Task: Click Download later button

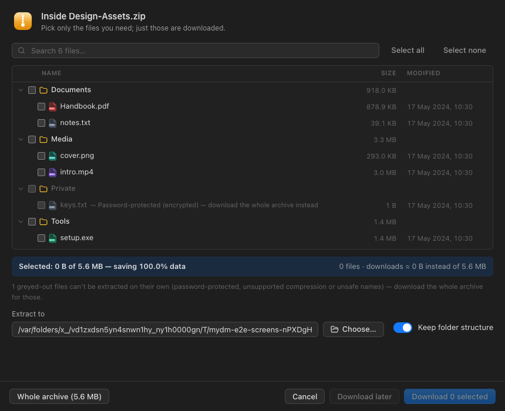Action: click(x=364, y=396)
